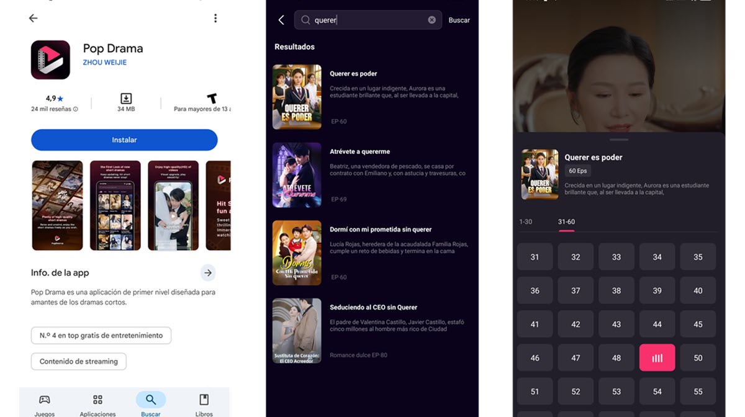Play episode 50
Image resolution: width=745 pixels, height=417 pixels.
coord(698,358)
